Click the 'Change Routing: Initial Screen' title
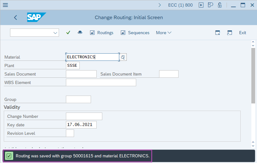The width and height of the screenshot is (257, 163). pyautogui.click(x=129, y=18)
